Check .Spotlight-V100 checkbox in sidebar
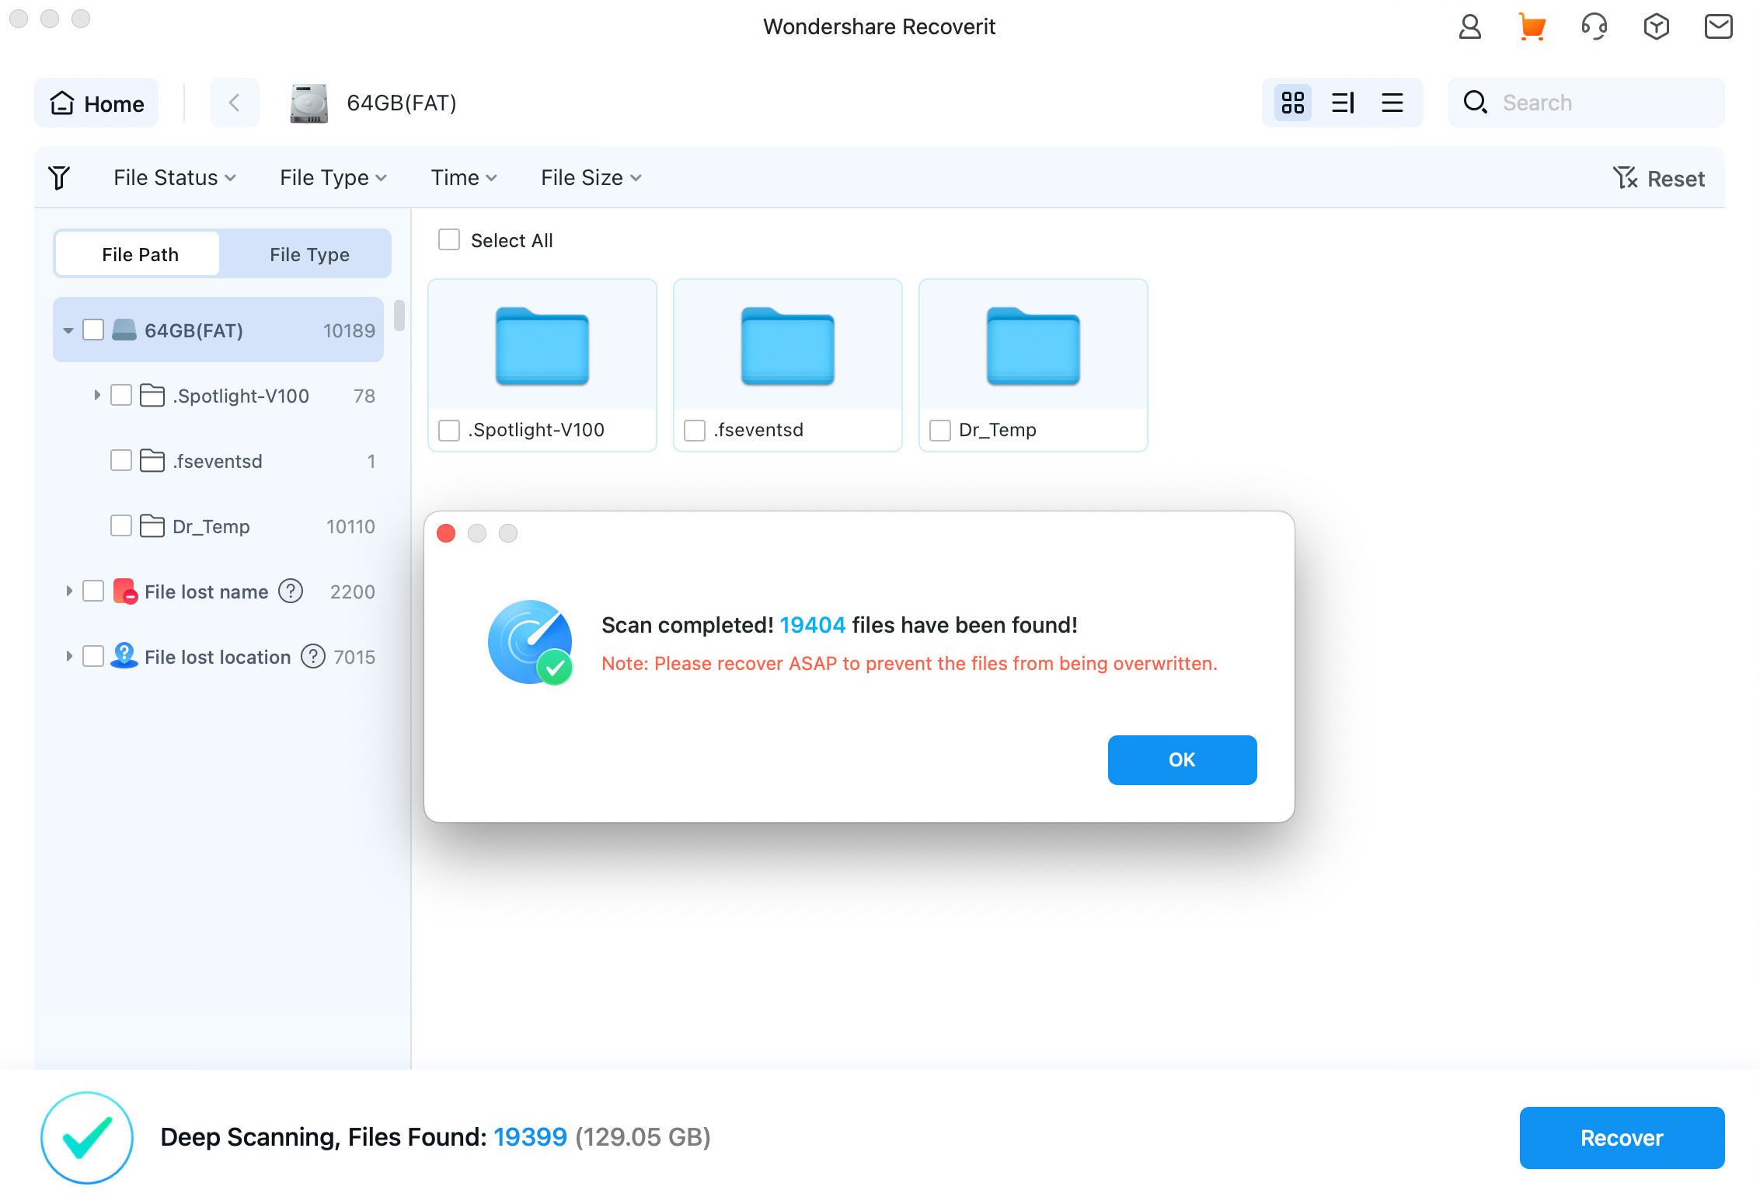Image resolution: width=1760 pixels, height=1204 pixels. (121, 395)
